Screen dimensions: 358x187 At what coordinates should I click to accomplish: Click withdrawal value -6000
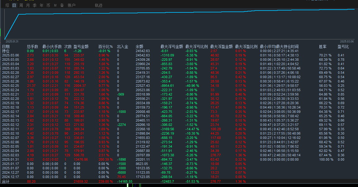coord(122,172)
